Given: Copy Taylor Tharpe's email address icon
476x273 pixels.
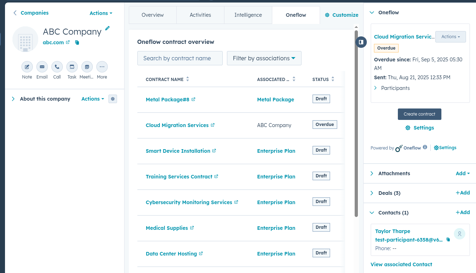Looking at the screenshot, I should pos(449,240).
